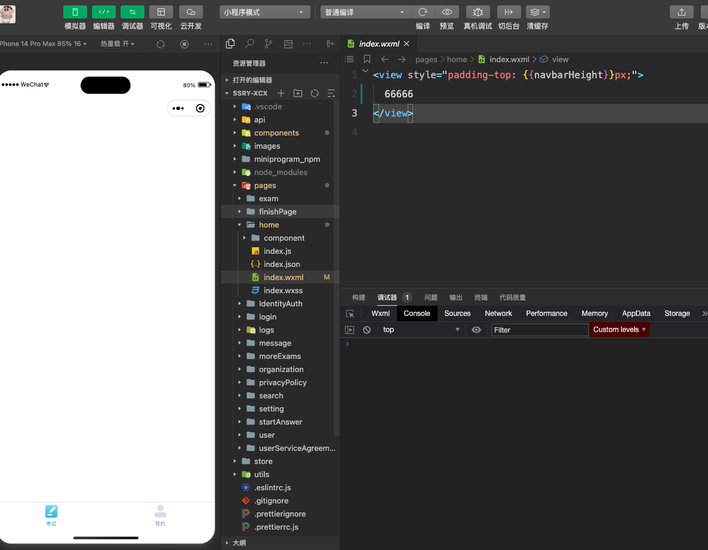This screenshot has width=708, height=550.
Task: Clear the console with the clear icon
Action: tap(367, 330)
